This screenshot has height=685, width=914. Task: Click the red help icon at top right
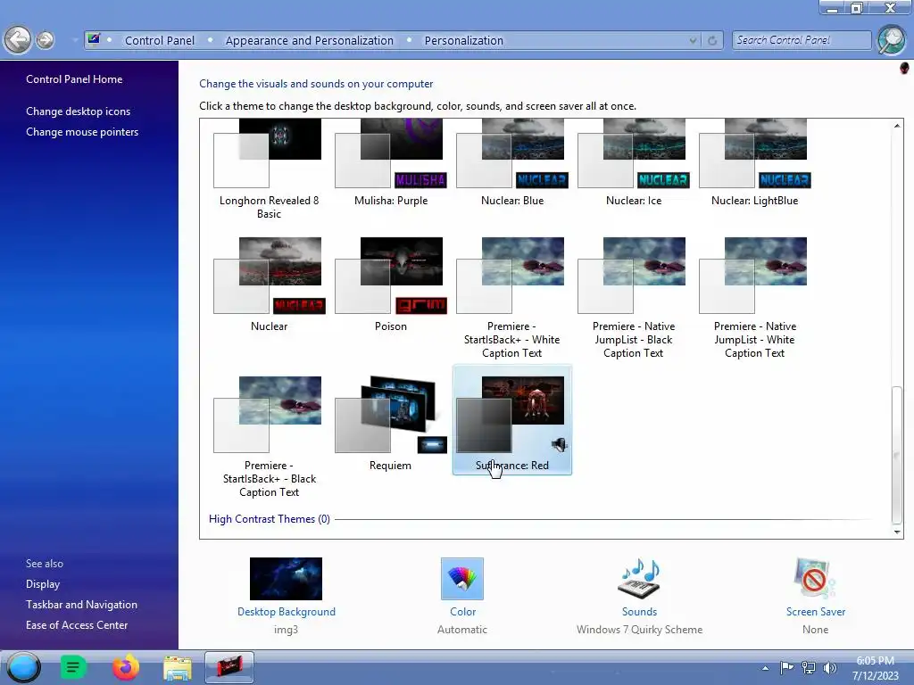[x=904, y=68]
